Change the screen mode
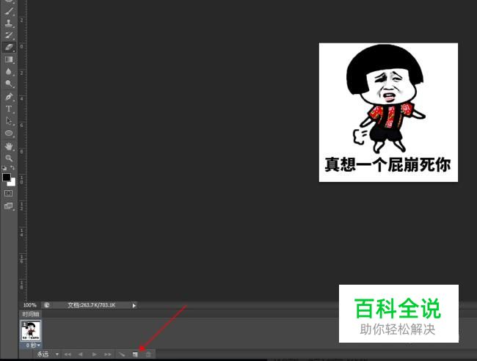This screenshot has height=361, width=477. click(9, 206)
